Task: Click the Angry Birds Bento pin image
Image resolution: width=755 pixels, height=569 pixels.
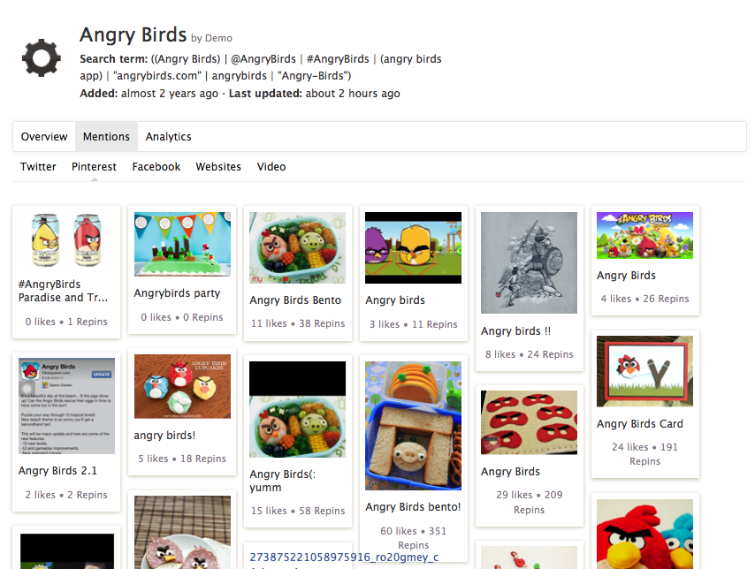Action: (297, 247)
